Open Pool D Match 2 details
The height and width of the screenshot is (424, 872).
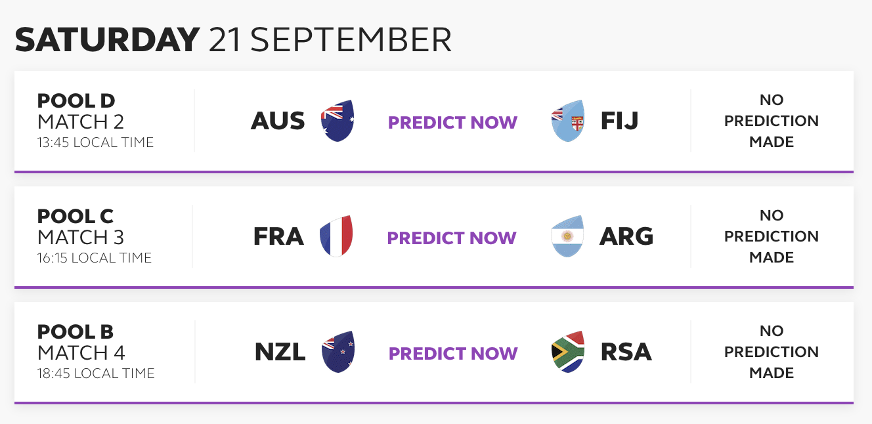[x=95, y=121]
